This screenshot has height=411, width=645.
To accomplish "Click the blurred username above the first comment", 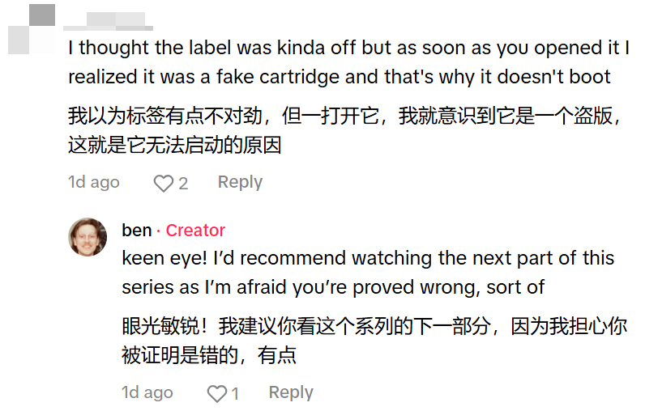I will coord(109,22).
